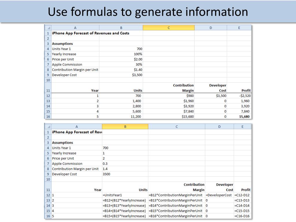Click the select-all corner of bottom spreadsheet
This screenshot has width=296, height=222.
48,127
